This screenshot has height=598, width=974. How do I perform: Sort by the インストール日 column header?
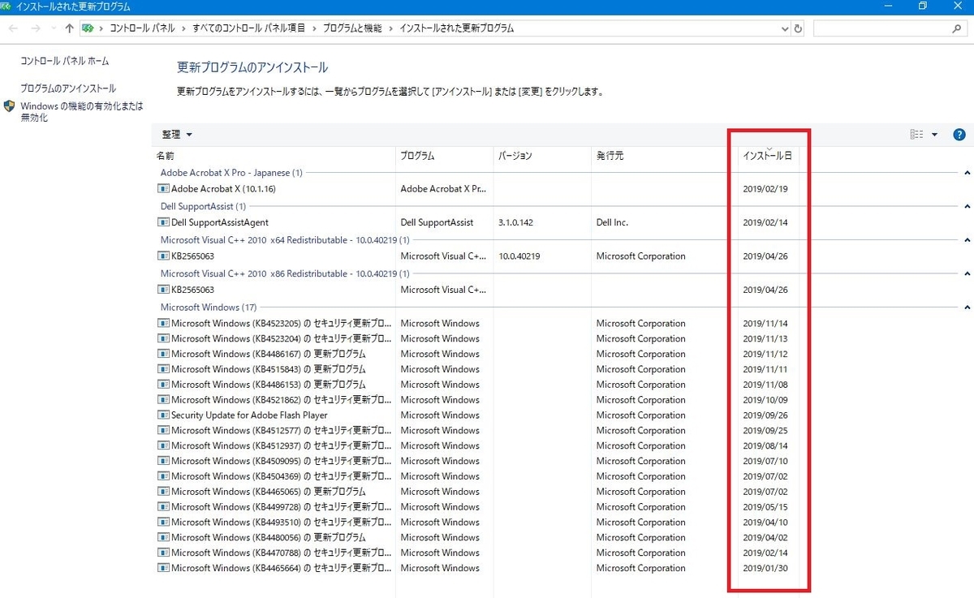click(768, 156)
